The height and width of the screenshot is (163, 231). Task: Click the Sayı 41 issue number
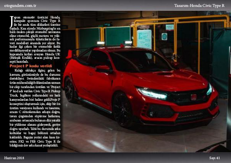click(214, 158)
